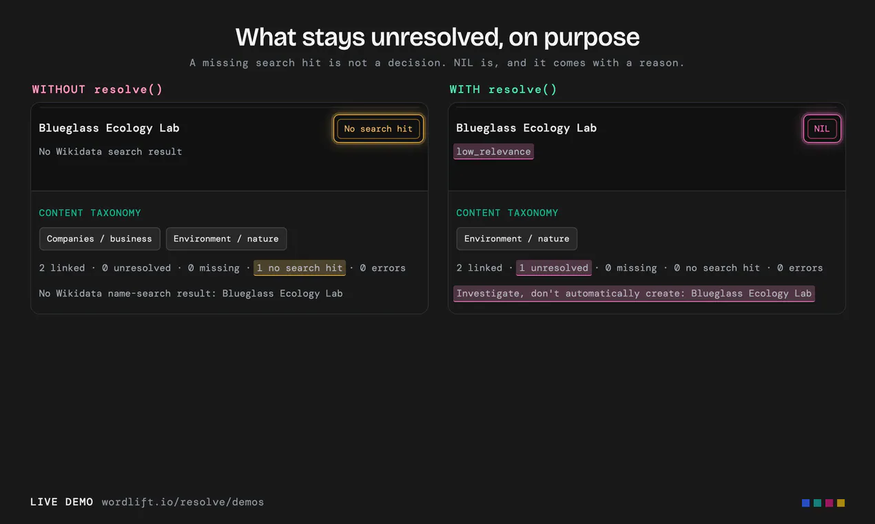Click the left panel's 'CONTENT TAXONOMY' label
Image resolution: width=875 pixels, height=524 pixels.
pyautogui.click(x=90, y=213)
